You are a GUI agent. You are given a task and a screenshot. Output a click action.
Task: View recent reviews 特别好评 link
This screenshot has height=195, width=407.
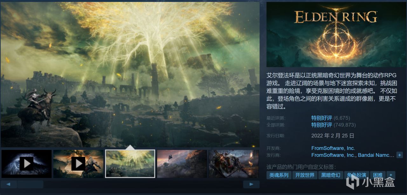(x=321, y=118)
